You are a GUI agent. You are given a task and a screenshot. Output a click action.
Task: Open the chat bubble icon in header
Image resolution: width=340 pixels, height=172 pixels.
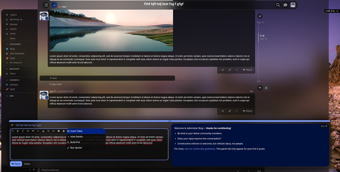point(285,5)
